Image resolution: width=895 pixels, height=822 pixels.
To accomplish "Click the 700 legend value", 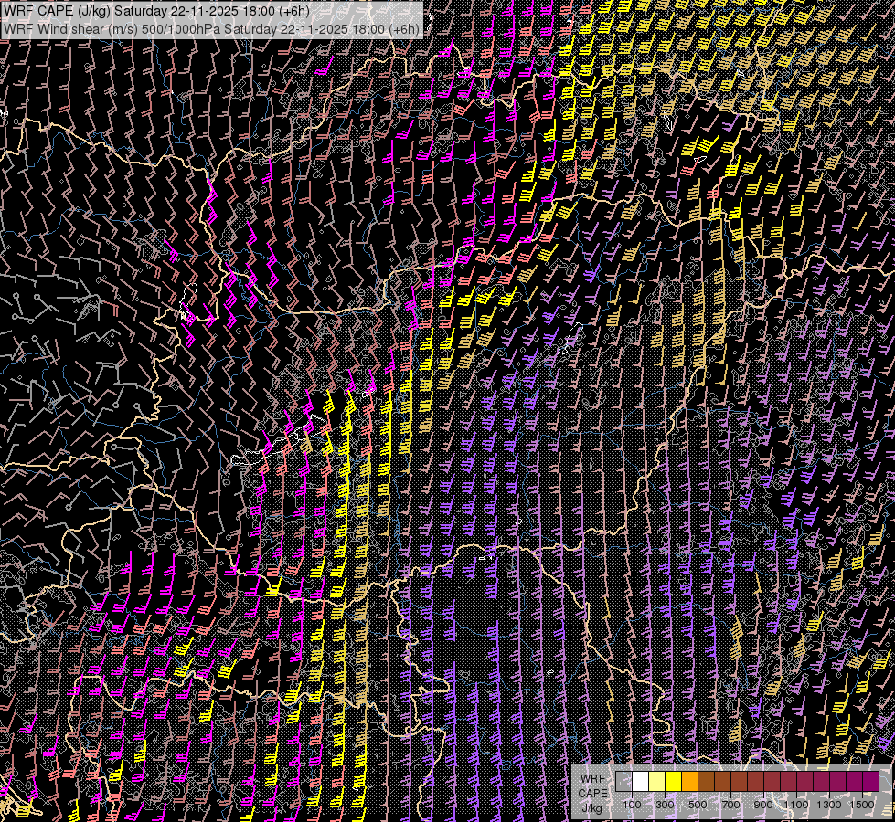I will coord(730,804).
